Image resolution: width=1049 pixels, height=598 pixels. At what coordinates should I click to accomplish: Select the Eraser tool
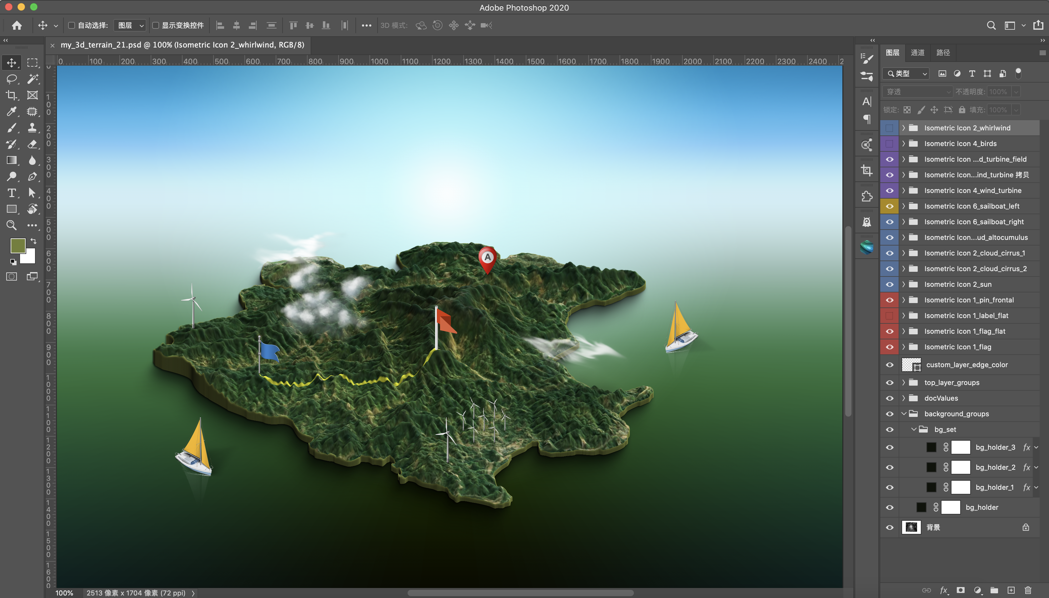point(33,144)
